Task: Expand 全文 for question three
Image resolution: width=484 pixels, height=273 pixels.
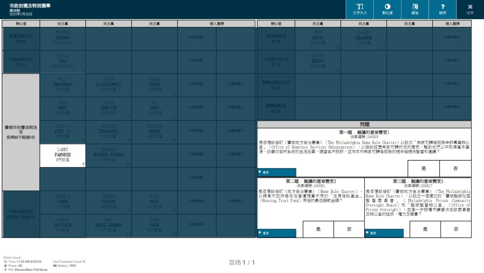Action: (x=384, y=233)
